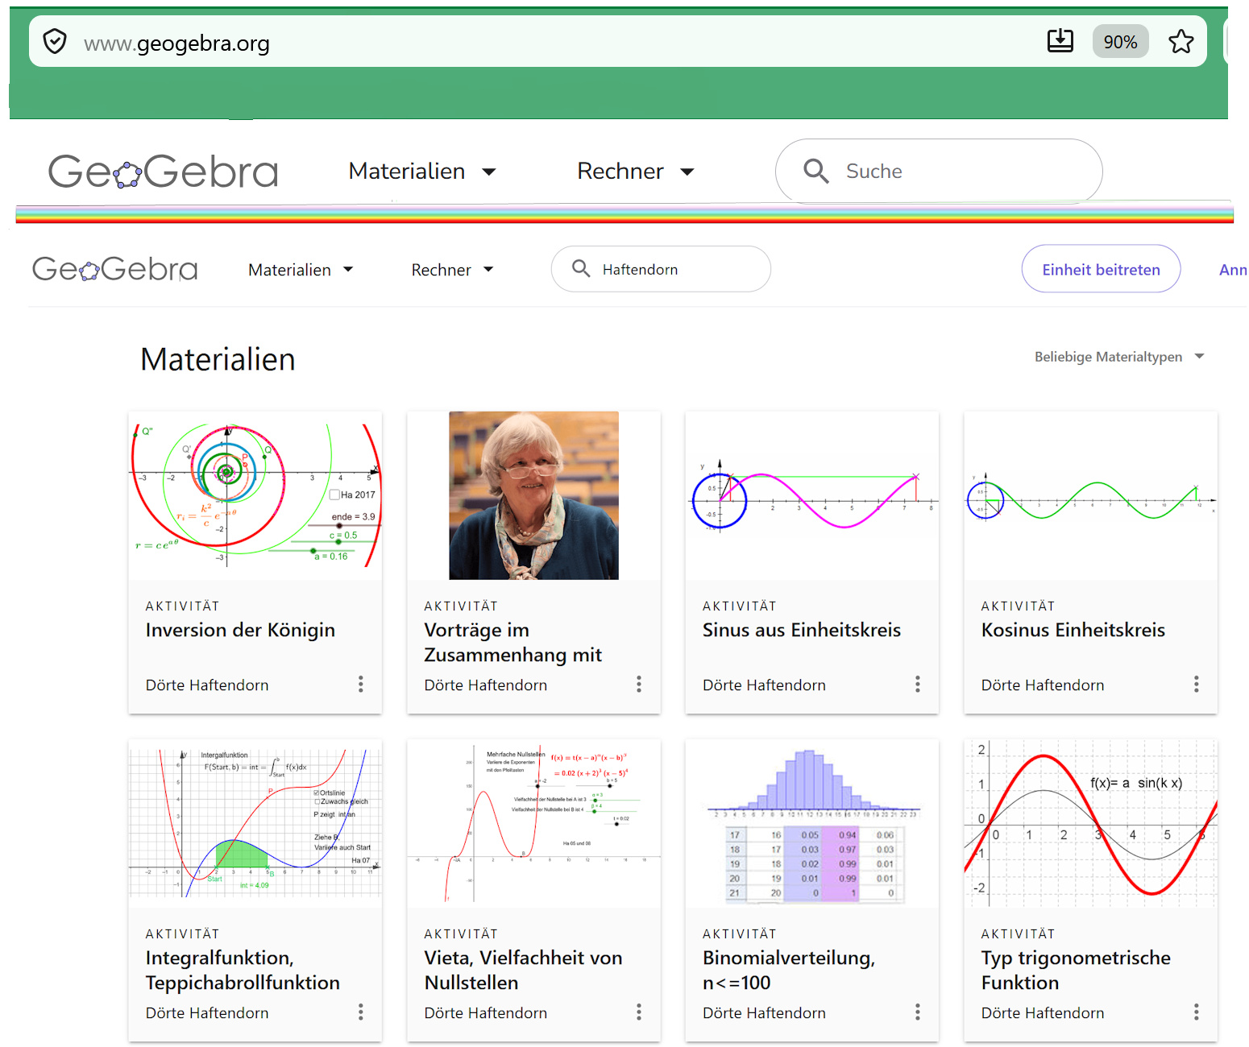
Task: Open the options menu for Inversion der Königin
Action: pos(360,685)
